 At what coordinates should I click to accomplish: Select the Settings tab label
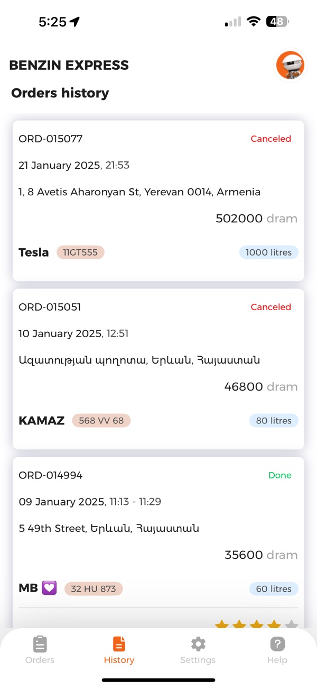click(x=198, y=660)
